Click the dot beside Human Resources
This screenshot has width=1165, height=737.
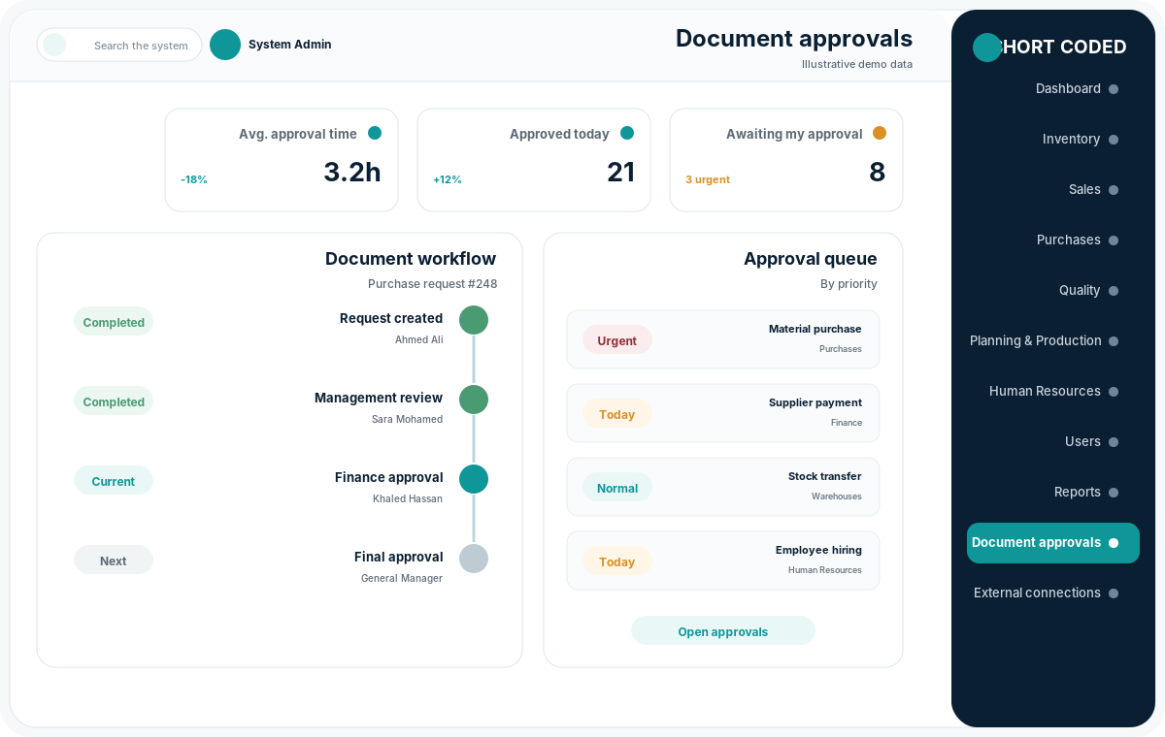coord(1114,392)
